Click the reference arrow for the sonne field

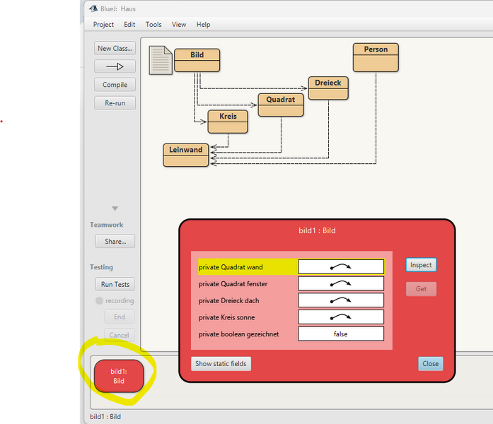click(x=341, y=317)
